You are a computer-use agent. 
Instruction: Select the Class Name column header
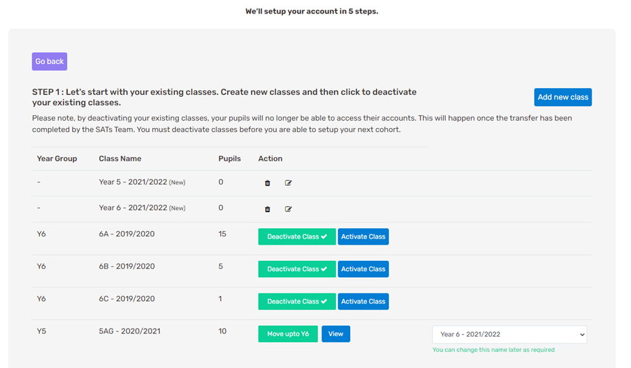120,159
